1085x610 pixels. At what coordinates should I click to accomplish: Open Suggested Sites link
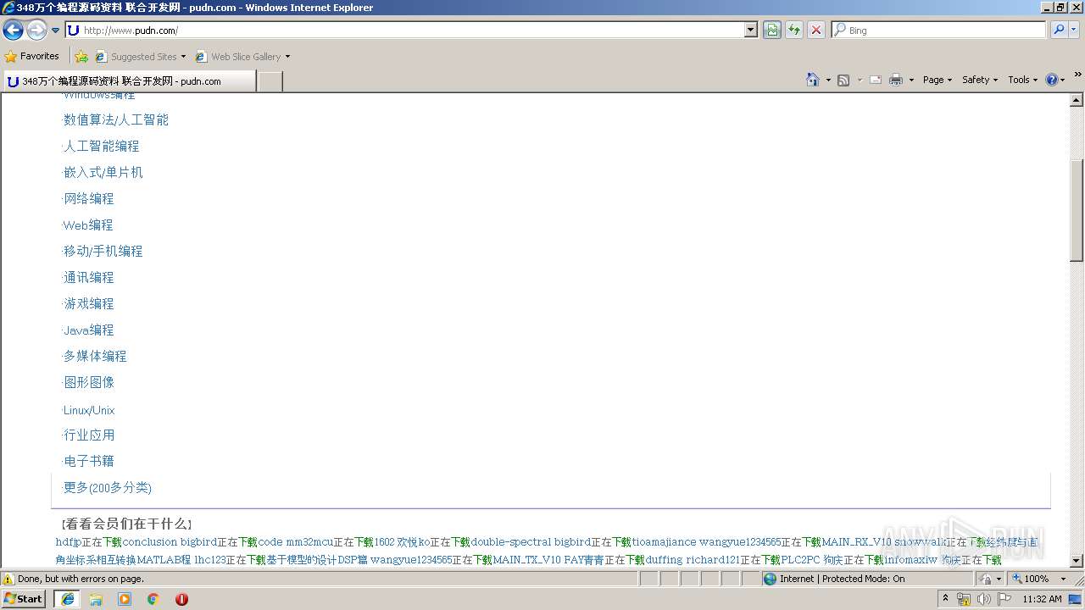point(140,57)
